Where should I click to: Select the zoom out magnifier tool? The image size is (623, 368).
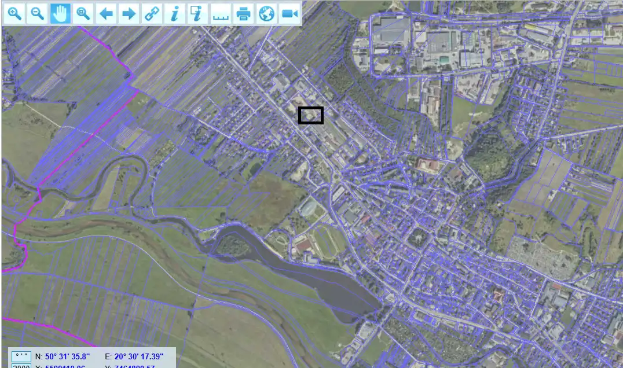[38, 13]
